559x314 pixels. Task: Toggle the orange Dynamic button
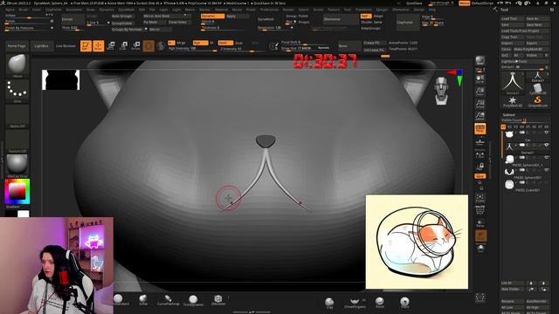tap(212, 16)
